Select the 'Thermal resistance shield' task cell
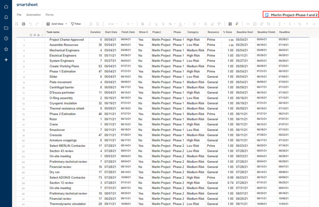Viewport: 319px width, 207px height. (67, 108)
